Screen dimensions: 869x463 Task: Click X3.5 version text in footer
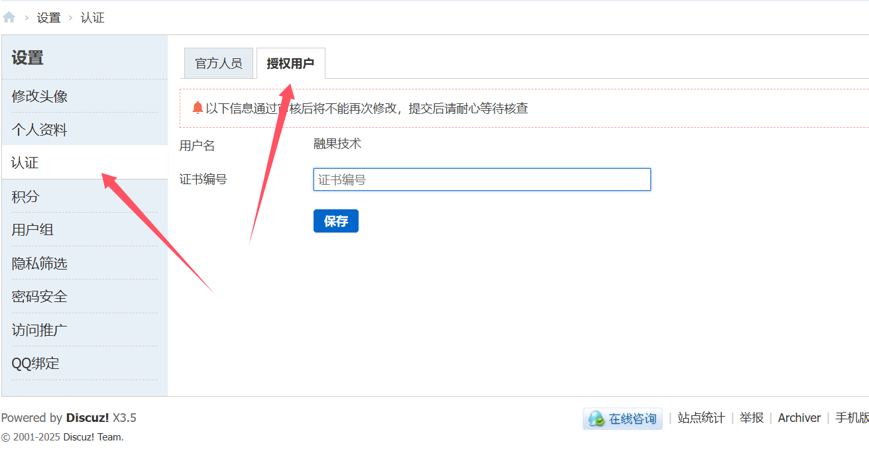click(x=125, y=418)
